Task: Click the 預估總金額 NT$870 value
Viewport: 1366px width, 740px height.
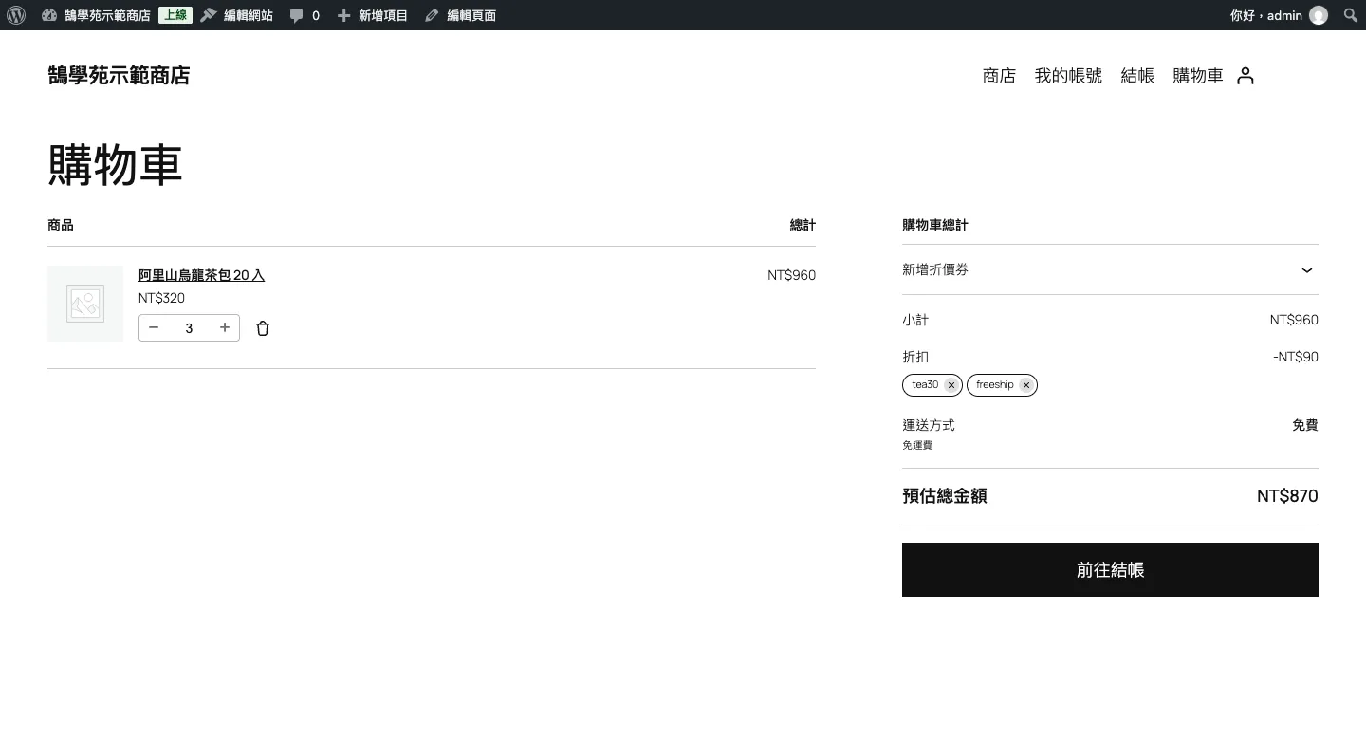Action: 1287,496
